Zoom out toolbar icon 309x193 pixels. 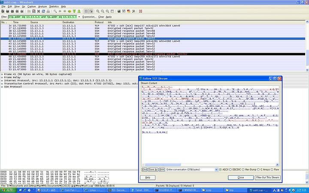(103, 11)
